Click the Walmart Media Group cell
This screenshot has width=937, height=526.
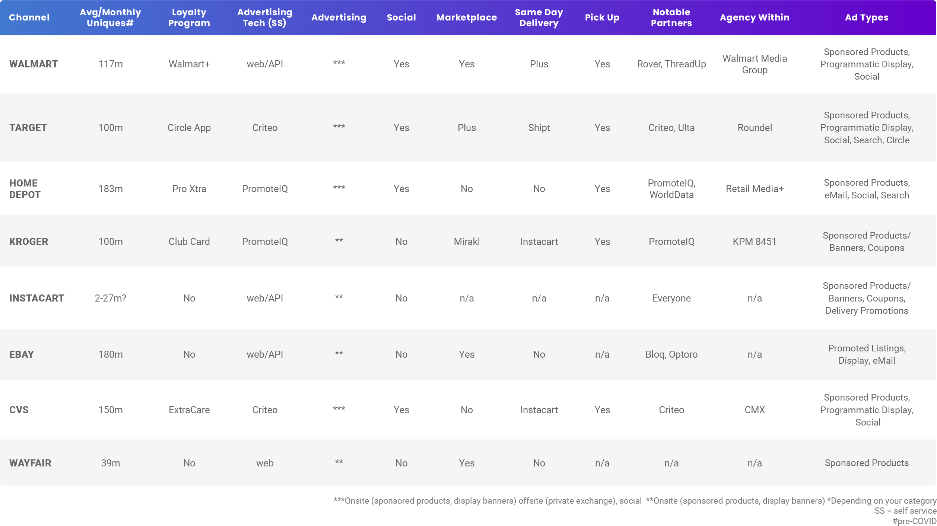click(x=755, y=64)
